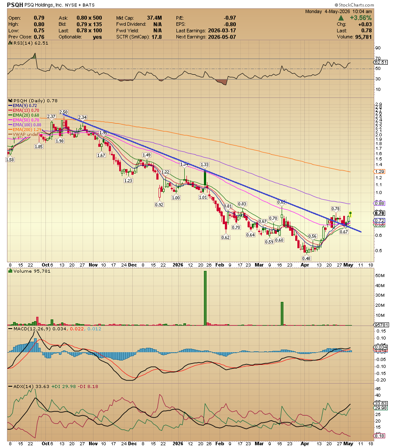The image size is (393, 447).
Task: Click the 'EMA(100) 0.88' legend entry
Action: tap(25, 125)
